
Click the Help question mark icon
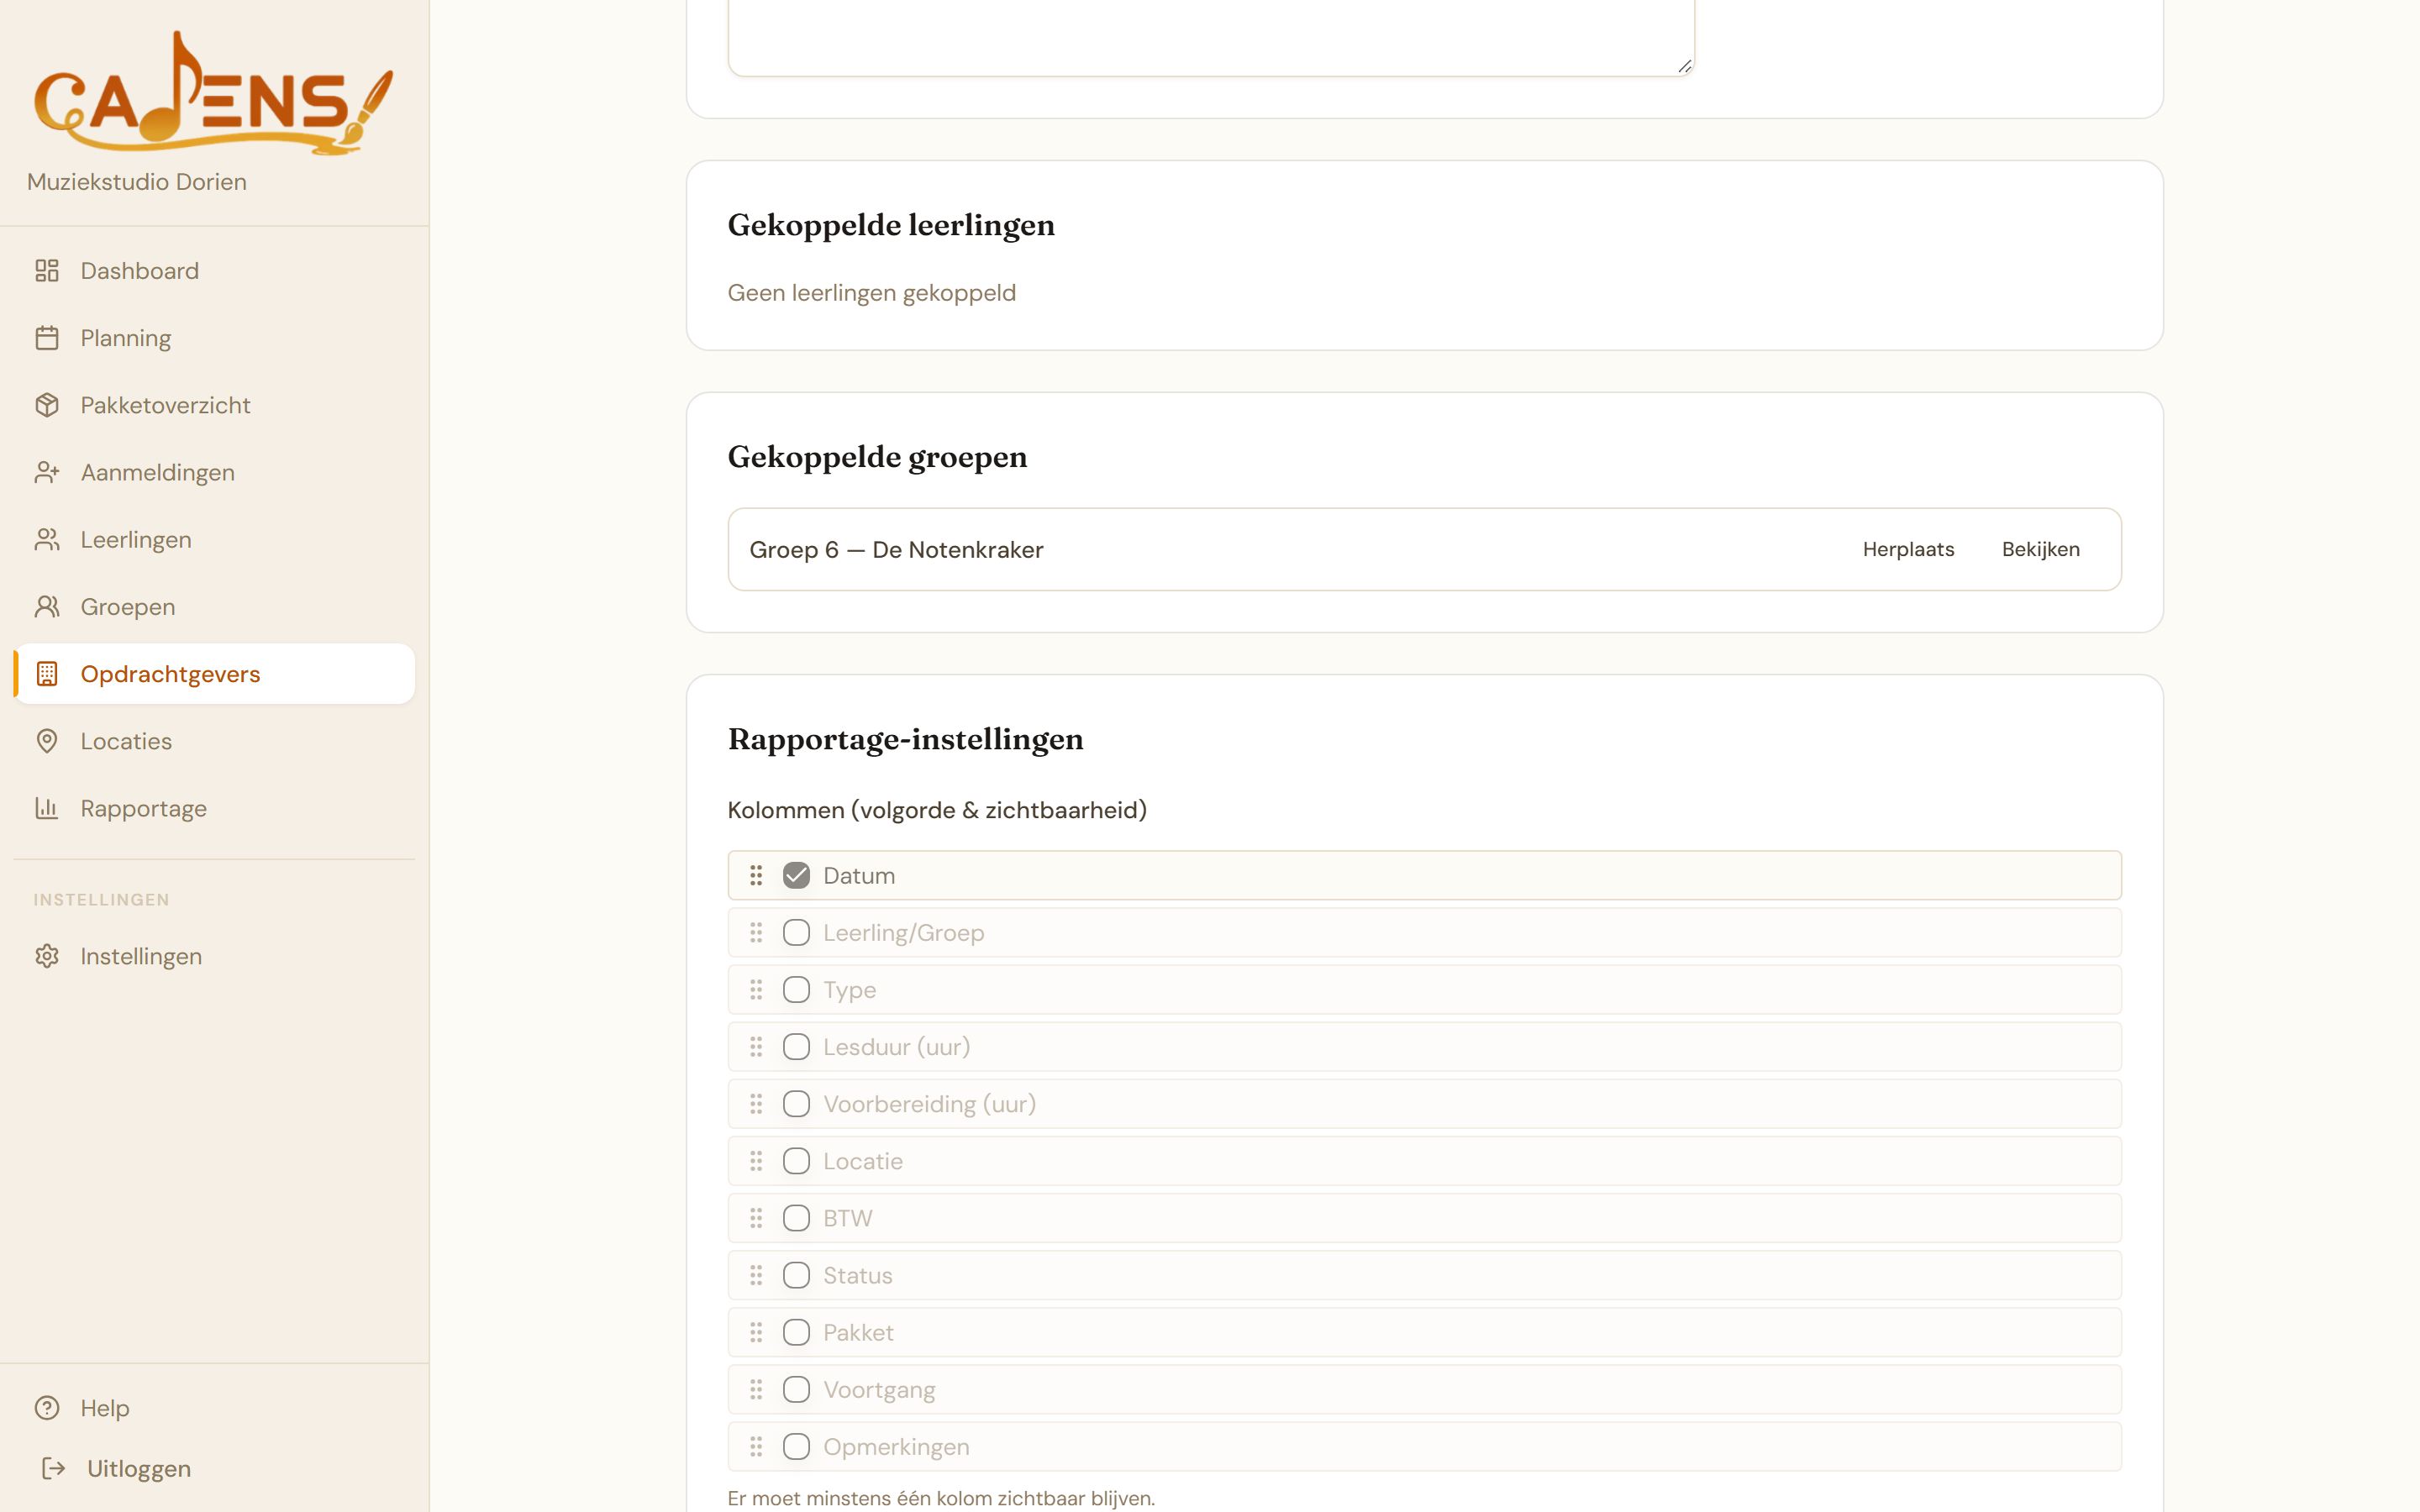coord(47,1408)
